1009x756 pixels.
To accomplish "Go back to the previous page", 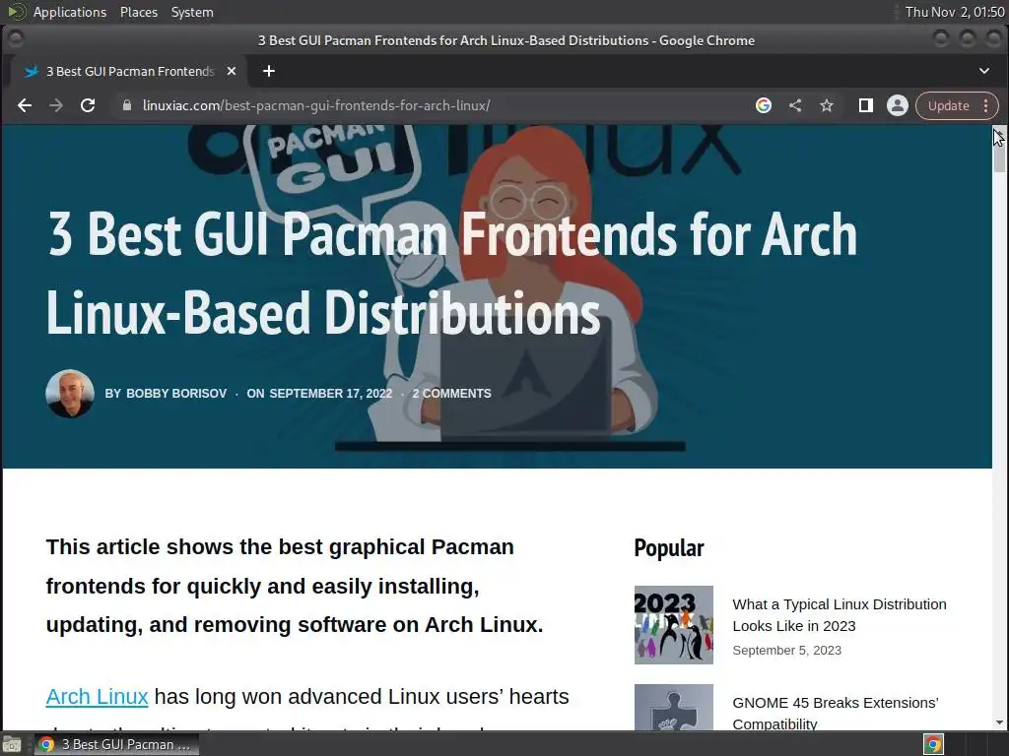I will tap(25, 105).
